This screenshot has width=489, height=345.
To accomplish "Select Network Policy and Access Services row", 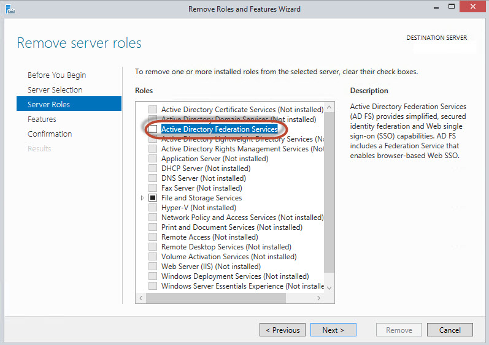I will (x=242, y=218).
